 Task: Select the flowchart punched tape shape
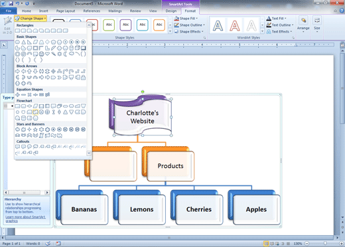35,112
